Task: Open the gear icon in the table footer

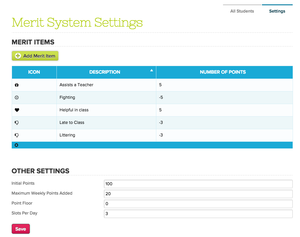Action: [16, 145]
